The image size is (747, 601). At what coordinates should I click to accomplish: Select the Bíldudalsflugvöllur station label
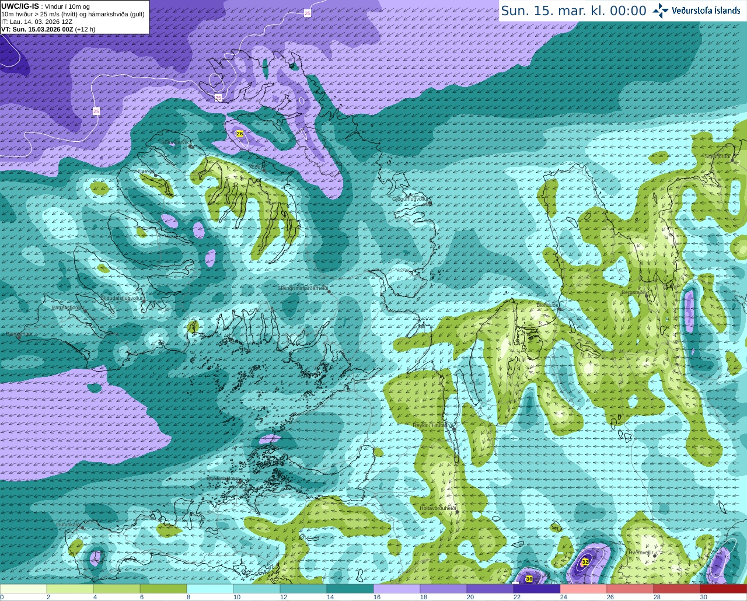[121, 298]
